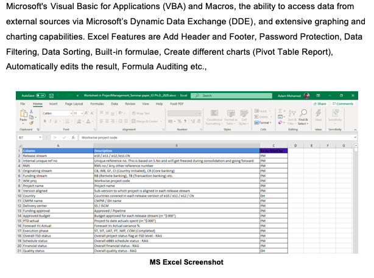This screenshot has width=374, height=278.
Task: Click the Search box in Excel title bar
Action: pos(231,96)
